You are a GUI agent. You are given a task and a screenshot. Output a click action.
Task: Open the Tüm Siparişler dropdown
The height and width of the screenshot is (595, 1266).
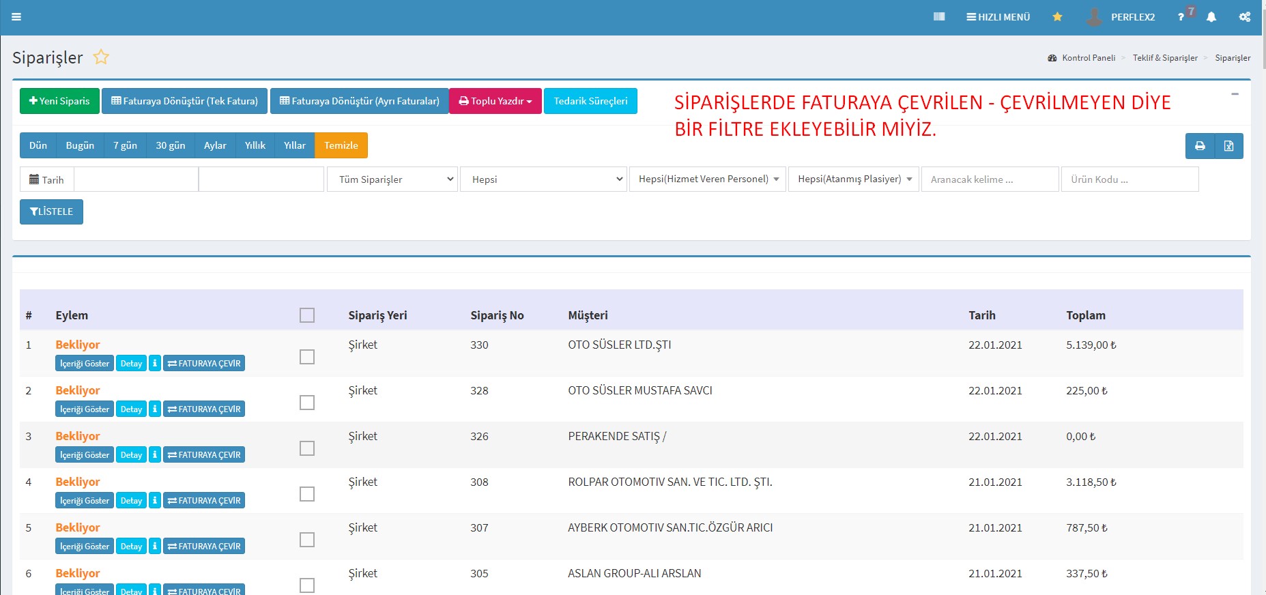point(392,179)
